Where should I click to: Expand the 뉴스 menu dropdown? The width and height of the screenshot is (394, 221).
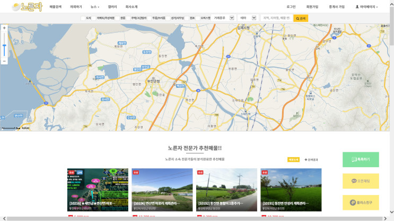pos(95,7)
